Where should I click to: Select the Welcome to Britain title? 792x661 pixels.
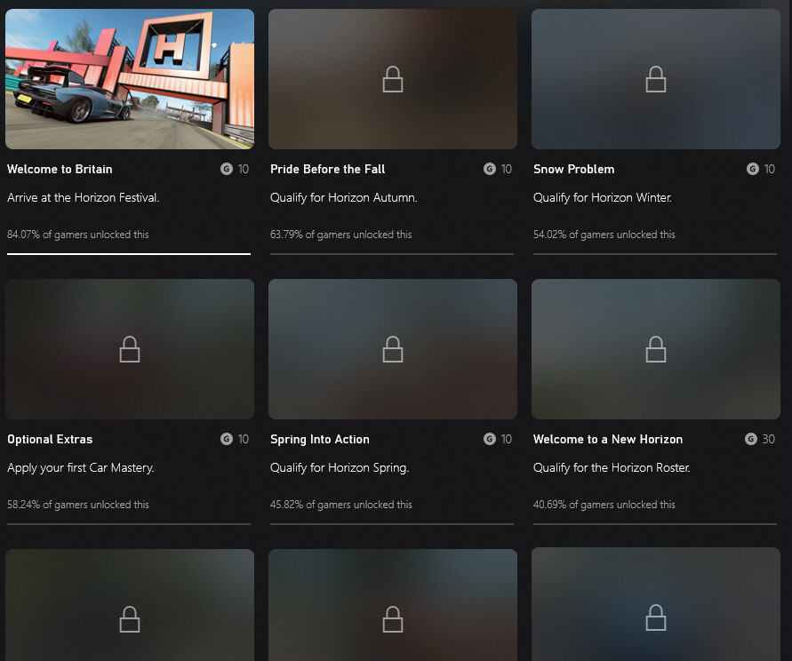[60, 169]
